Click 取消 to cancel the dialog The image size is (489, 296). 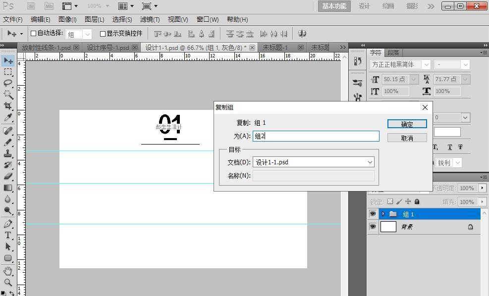(x=407, y=138)
